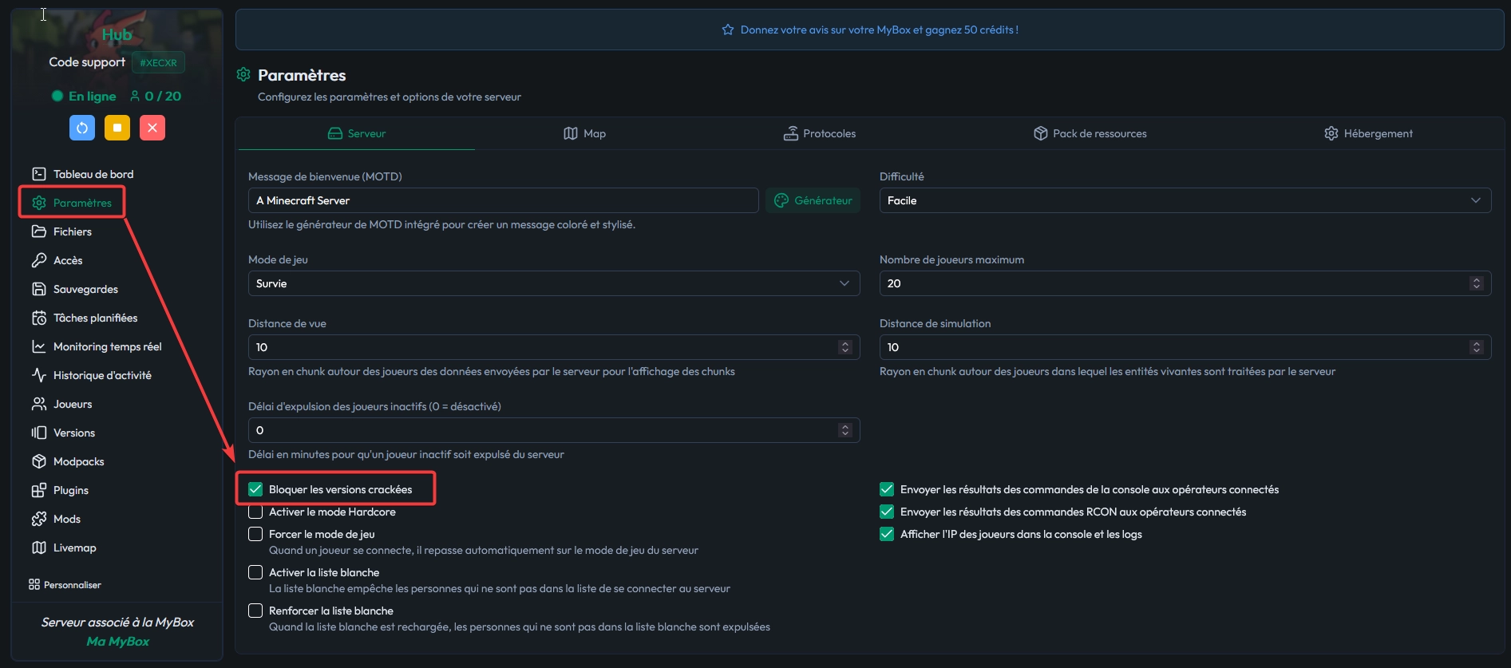The image size is (1511, 668).
Task: Click the player count icon next to 0 / 20
Action: click(x=135, y=96)
